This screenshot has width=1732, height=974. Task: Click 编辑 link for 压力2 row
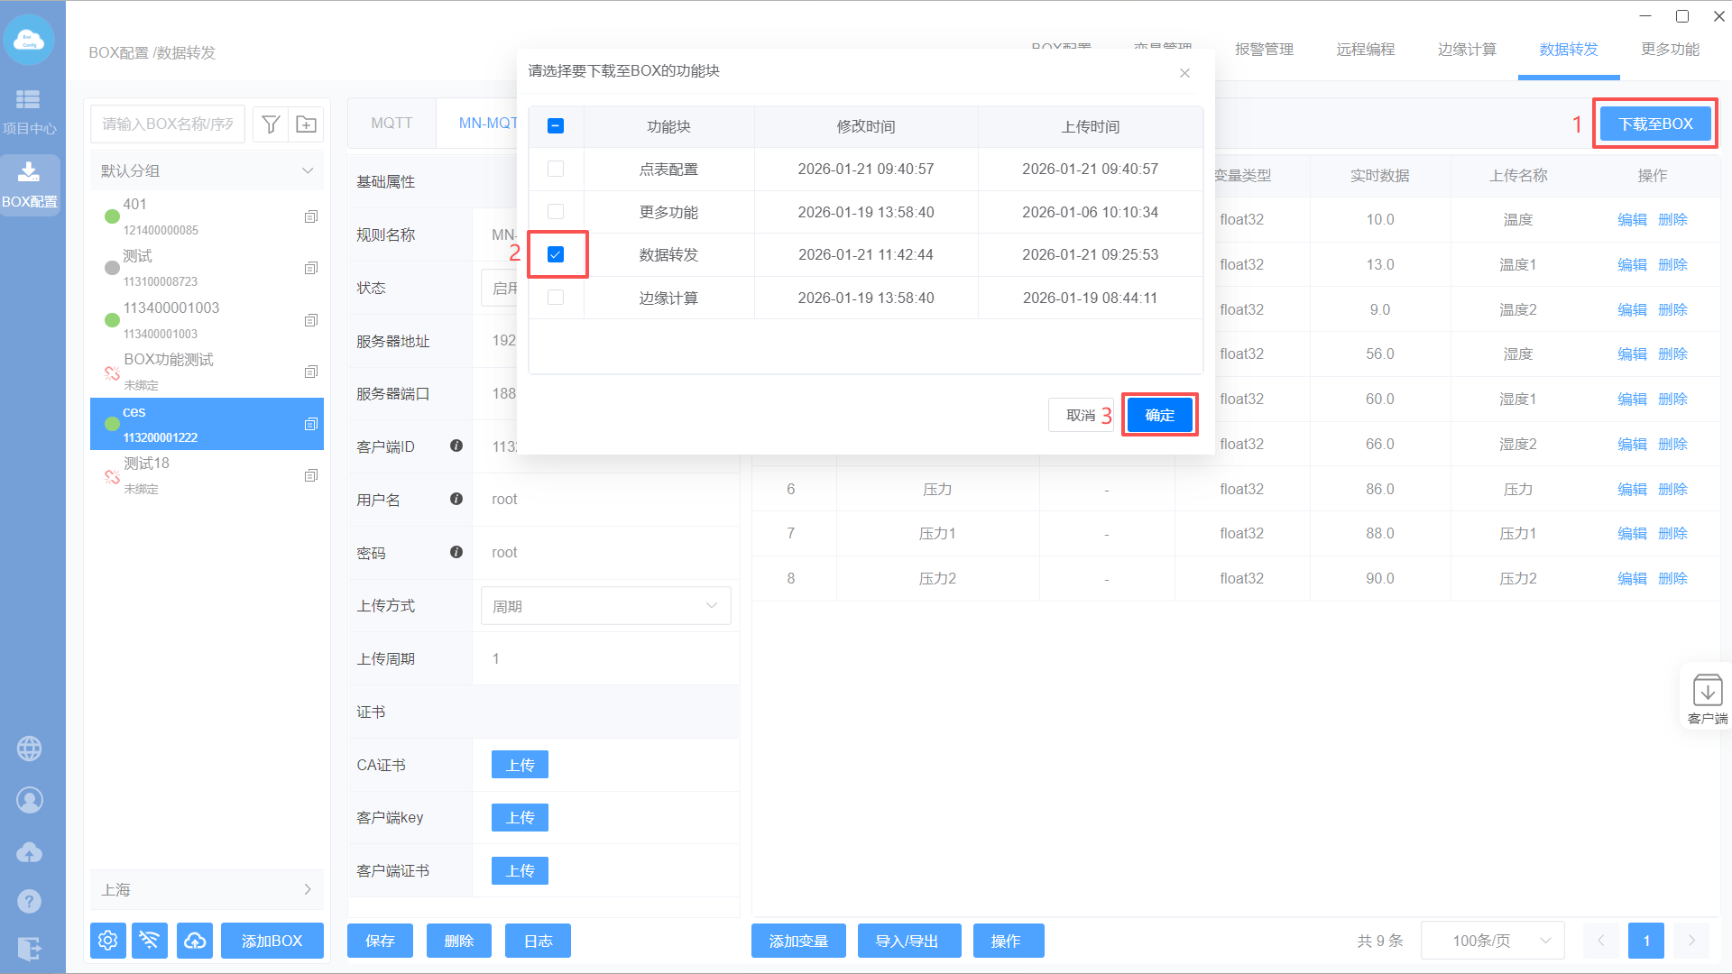pyautogui.click(x=1632, y=578)
